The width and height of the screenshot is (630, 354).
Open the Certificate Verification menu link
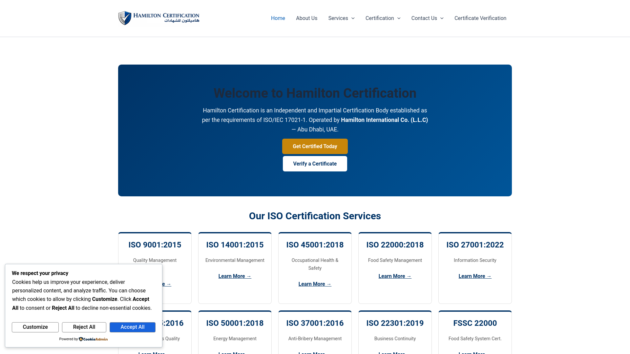pyautogui.click(x=480, y=18)
